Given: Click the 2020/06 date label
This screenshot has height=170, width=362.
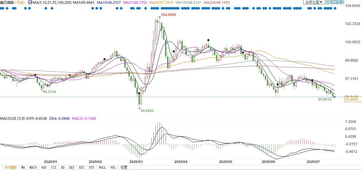Looking at the screenshot, I should tap(269, 161).
